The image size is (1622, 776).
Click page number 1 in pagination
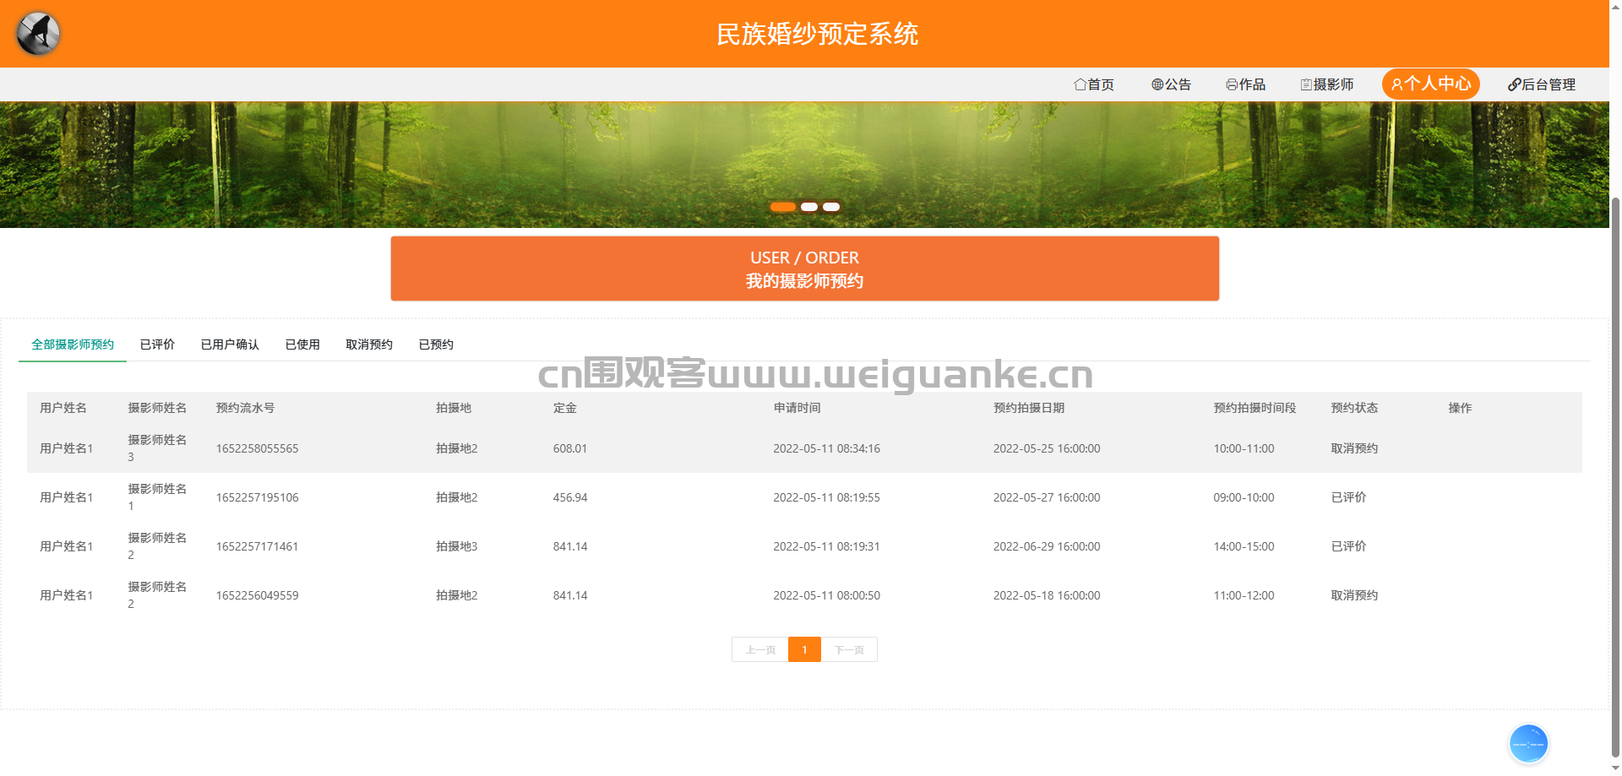(804, 649)
